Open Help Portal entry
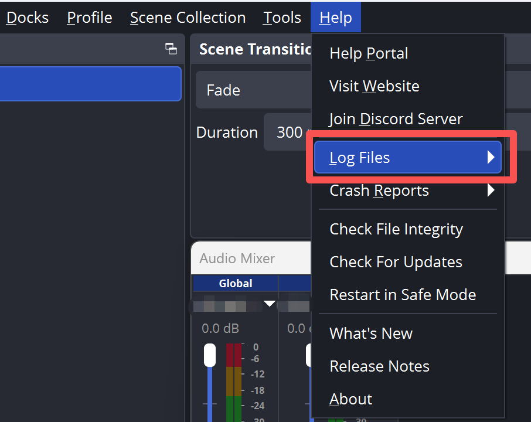Screen dimensions: 531x422 click(x=408, y=53)
